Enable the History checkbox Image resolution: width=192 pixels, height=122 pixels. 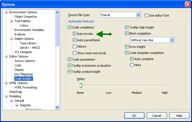(74, 46)
